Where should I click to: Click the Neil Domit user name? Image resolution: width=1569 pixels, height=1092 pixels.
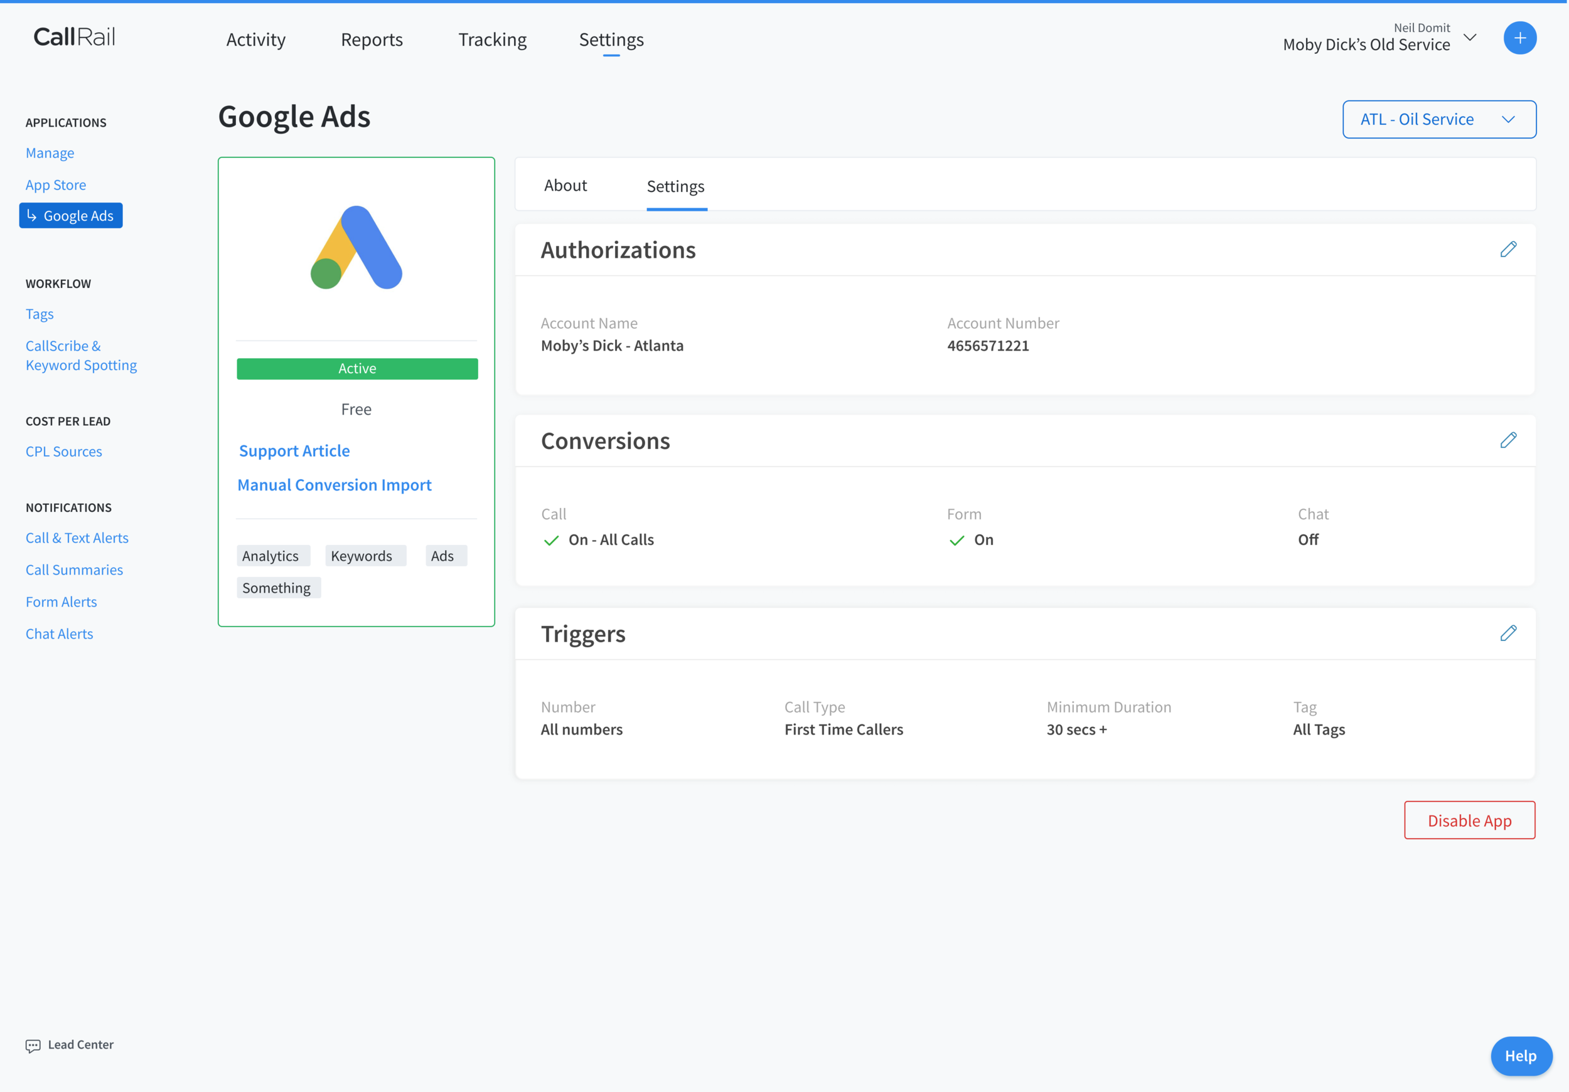(x=1422, y=28)
